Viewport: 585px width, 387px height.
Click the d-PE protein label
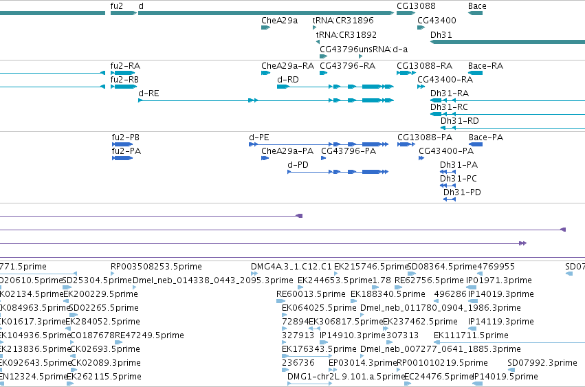tap(259, 137)
